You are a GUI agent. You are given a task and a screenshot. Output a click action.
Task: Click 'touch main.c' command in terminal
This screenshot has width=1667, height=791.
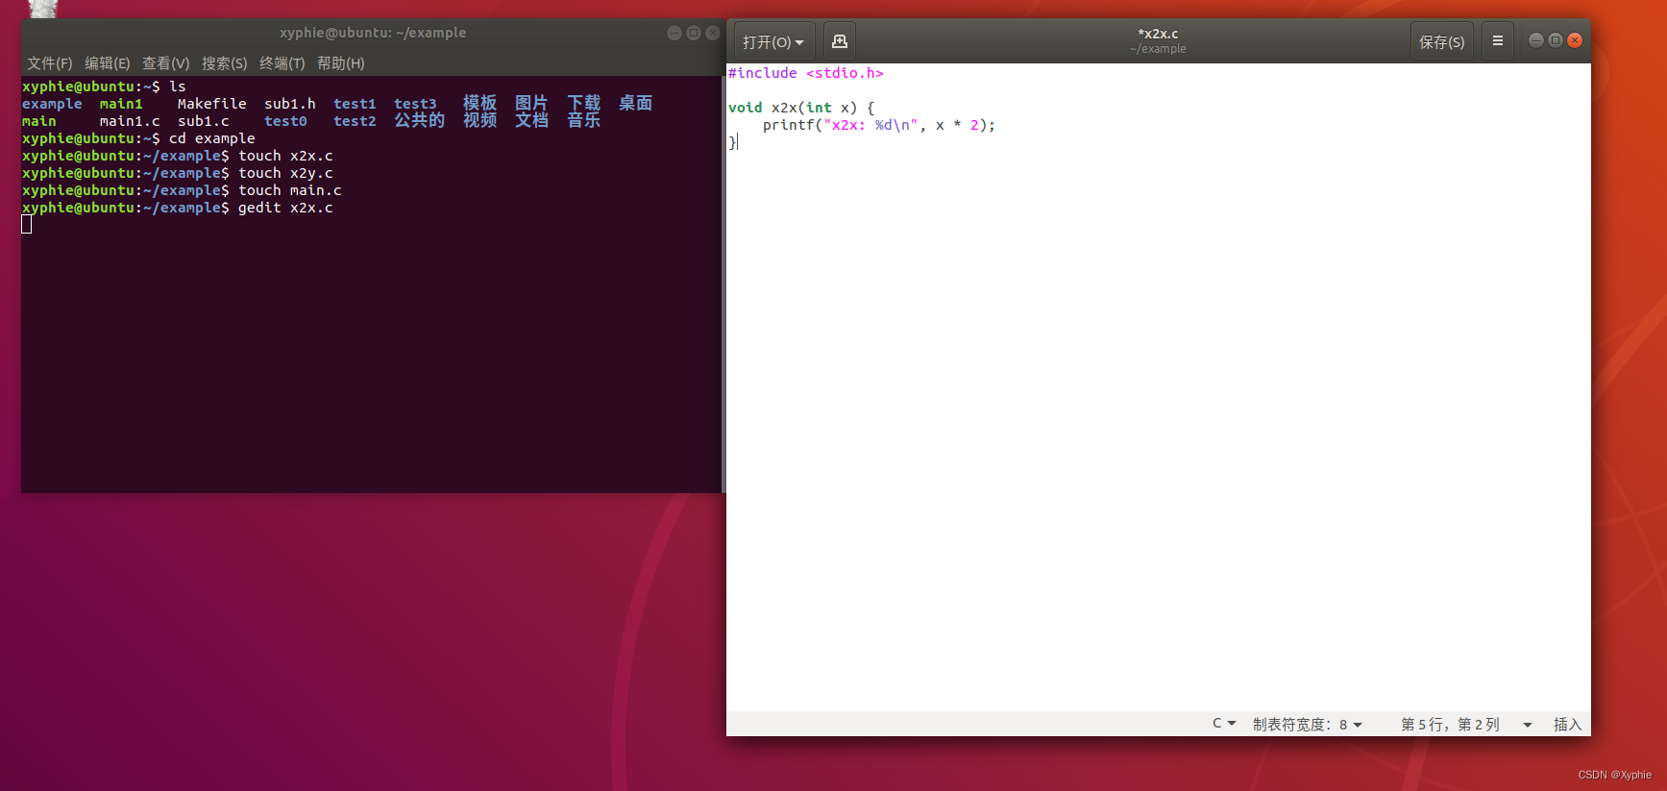pos(290,190)
